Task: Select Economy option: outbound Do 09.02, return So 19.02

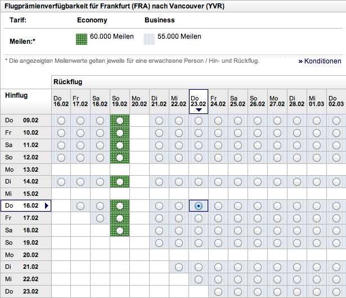Action: click(120, 121)
